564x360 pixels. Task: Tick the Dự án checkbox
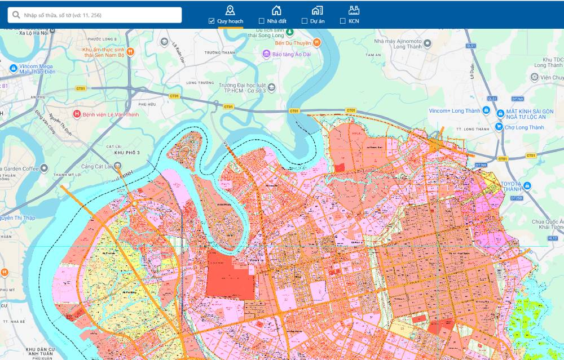click(x=305, y=21)
